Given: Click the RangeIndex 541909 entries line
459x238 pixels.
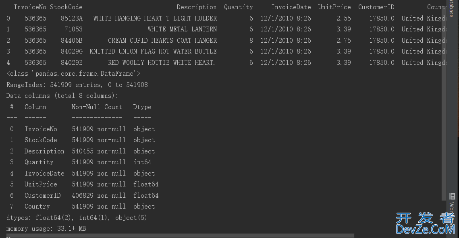Looking at the screenshot, I should [77, 85].
